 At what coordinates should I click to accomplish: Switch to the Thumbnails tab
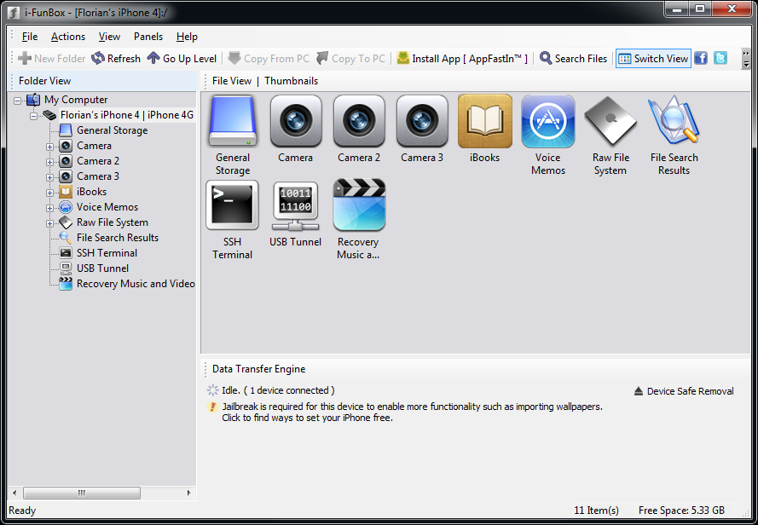click(291, 81)
